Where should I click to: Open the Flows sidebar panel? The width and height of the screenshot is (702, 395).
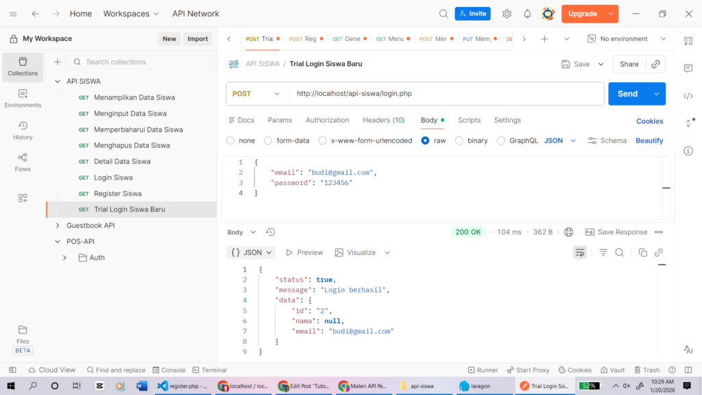(23, 162)
